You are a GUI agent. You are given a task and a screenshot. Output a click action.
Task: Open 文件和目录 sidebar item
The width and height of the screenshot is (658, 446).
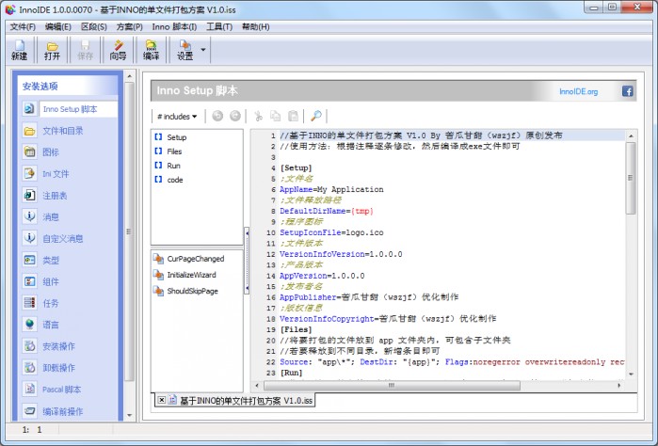coord(62,131)
